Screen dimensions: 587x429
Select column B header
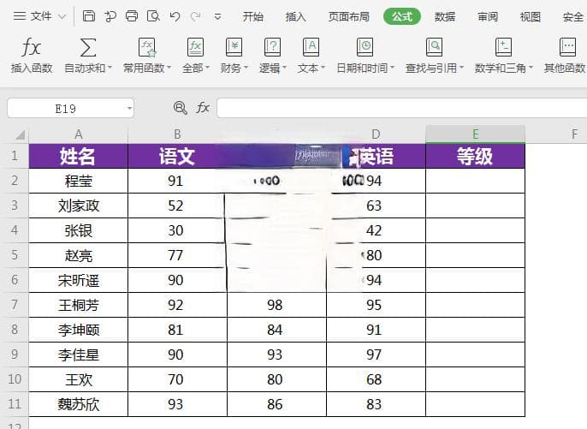click(177, 134)
